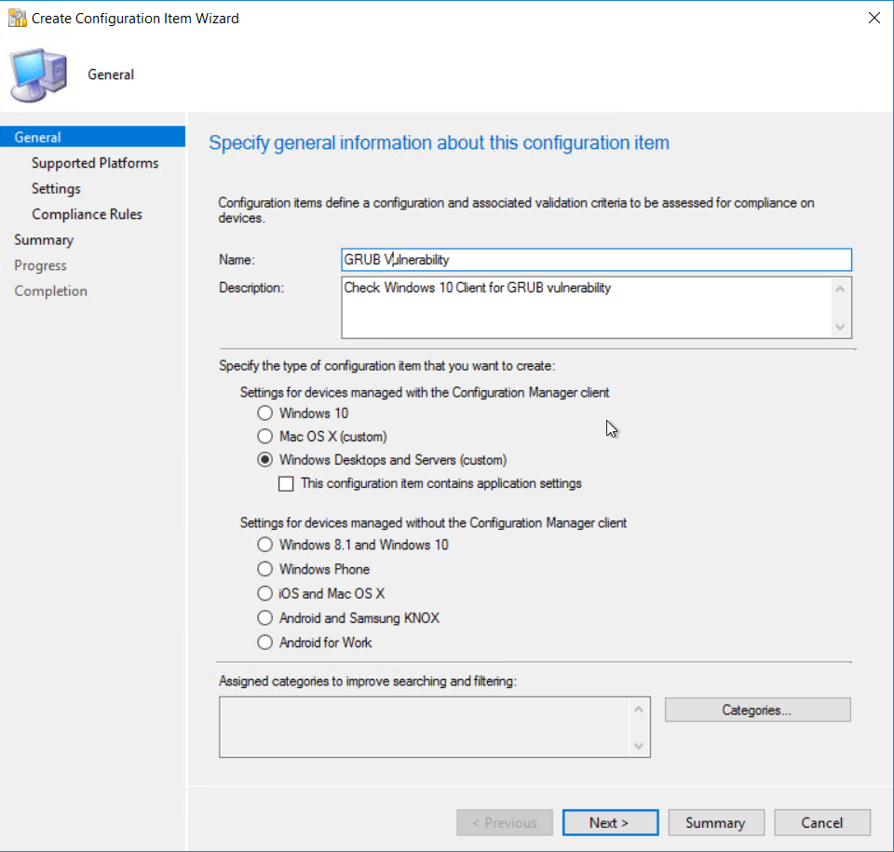Choose Mac OS X (custom) option
This screenshot has width=894, height=852.
coord(265,436)
